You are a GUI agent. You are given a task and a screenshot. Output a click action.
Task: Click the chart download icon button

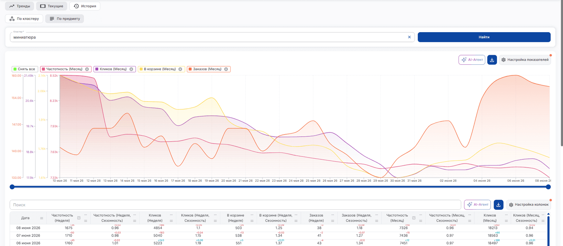point(492,60)
